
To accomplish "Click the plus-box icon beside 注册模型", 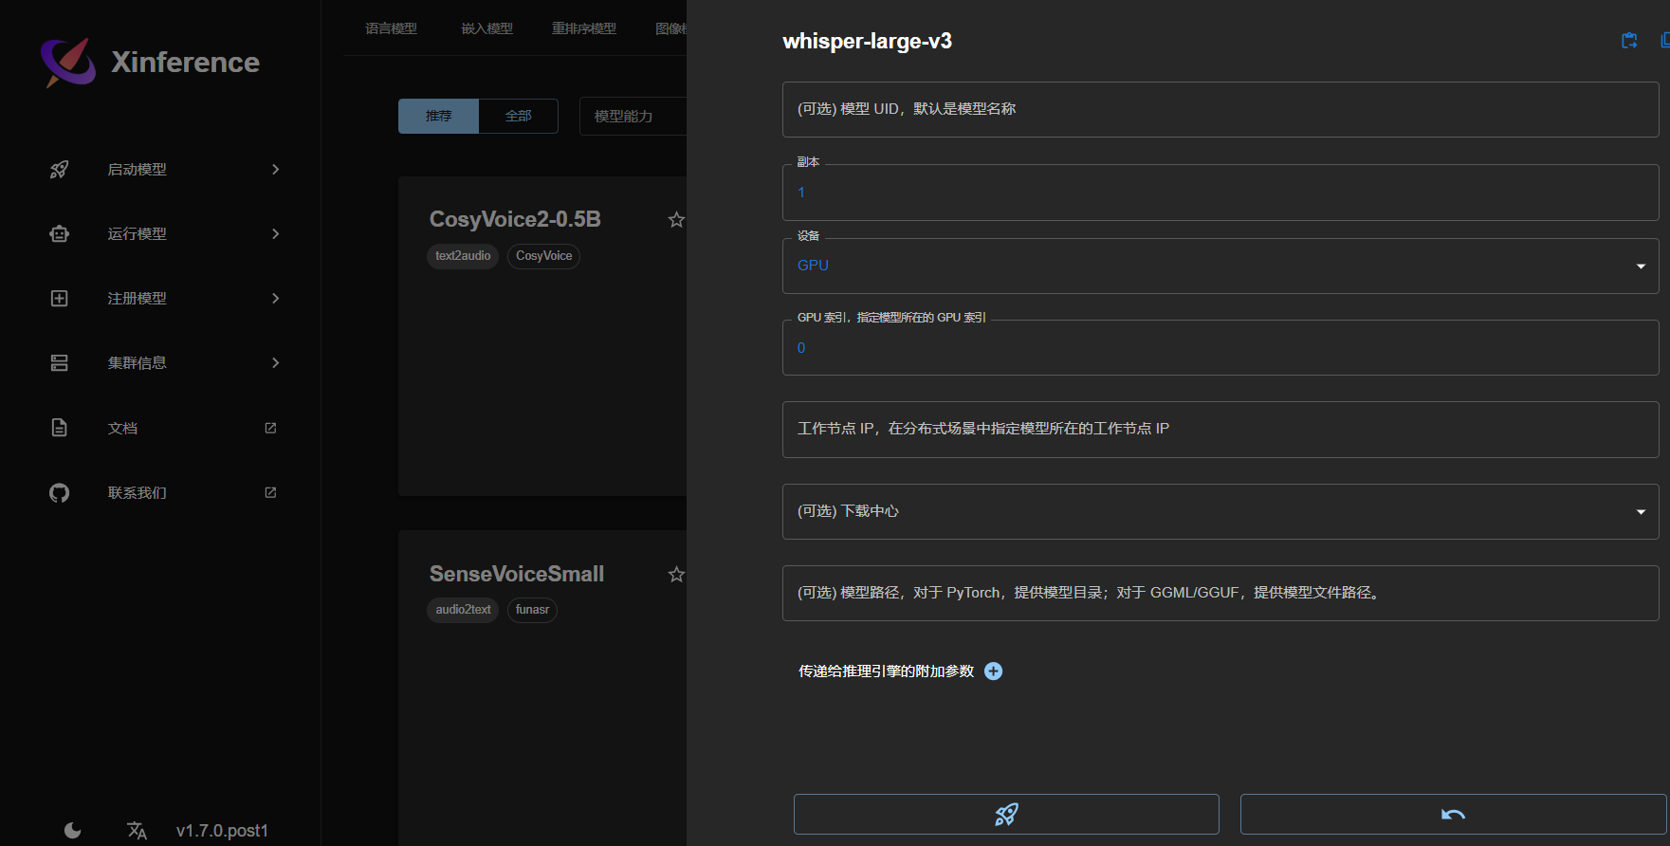I will click(x=59, y=298).
